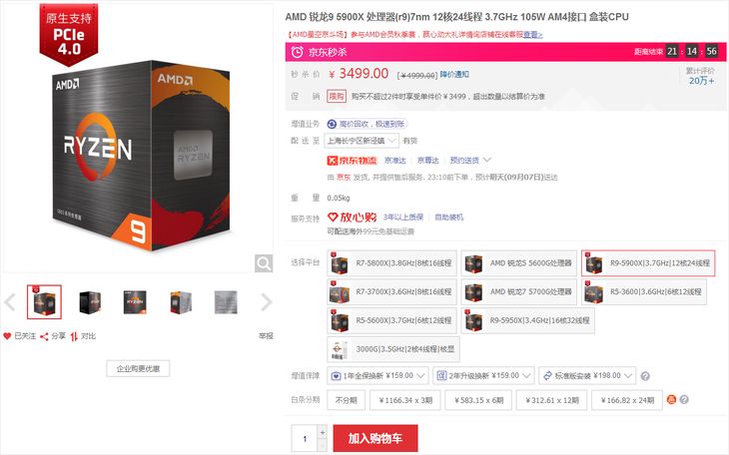Click the magnifier zoom icon on product image
729x455 pixels.
pyautogui.click(x=264, y=263)
